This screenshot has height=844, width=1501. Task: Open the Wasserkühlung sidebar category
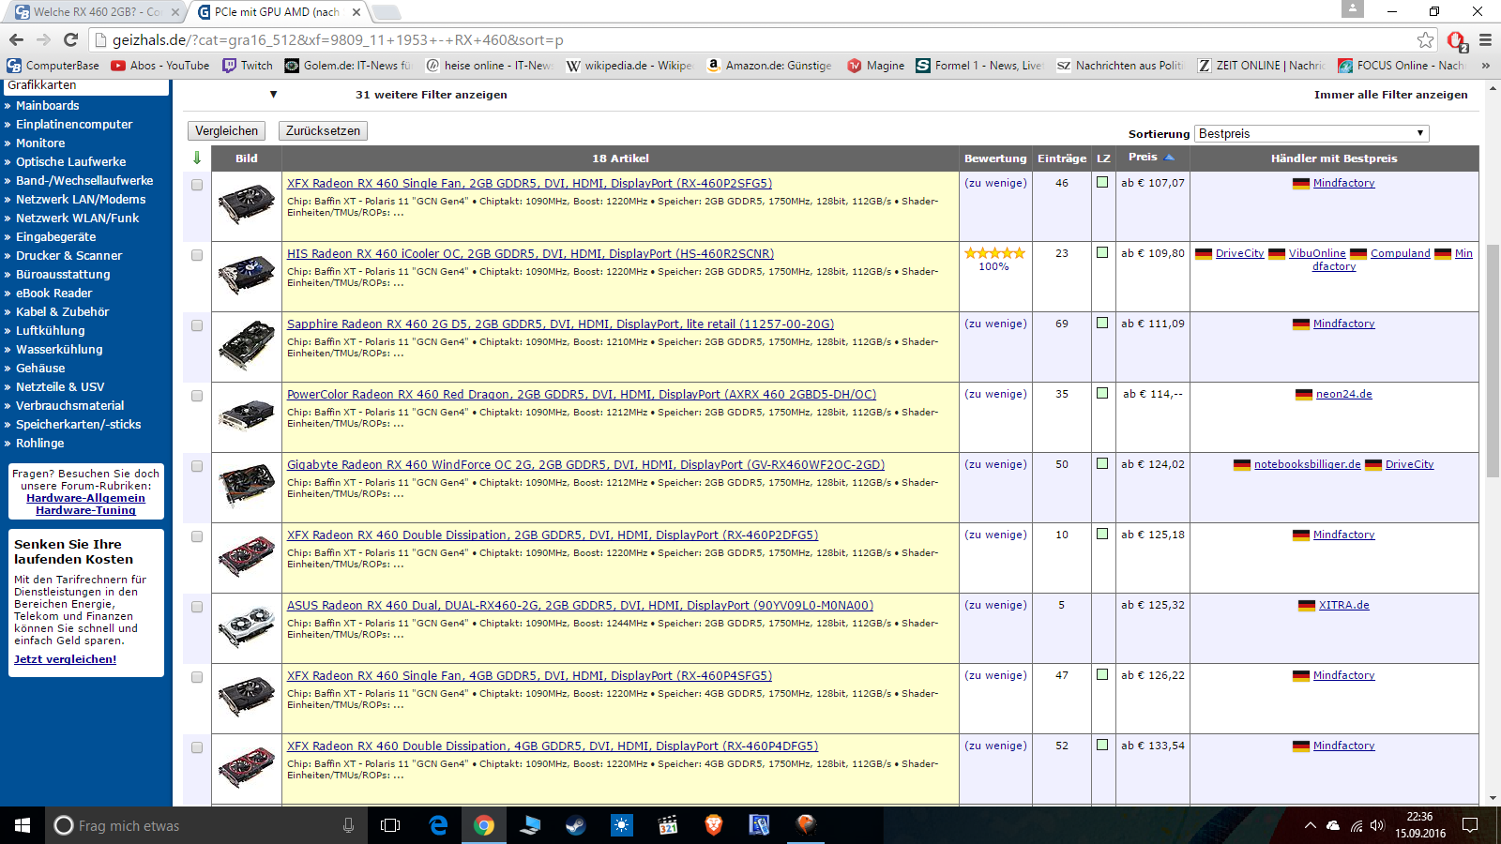(59, 350)
